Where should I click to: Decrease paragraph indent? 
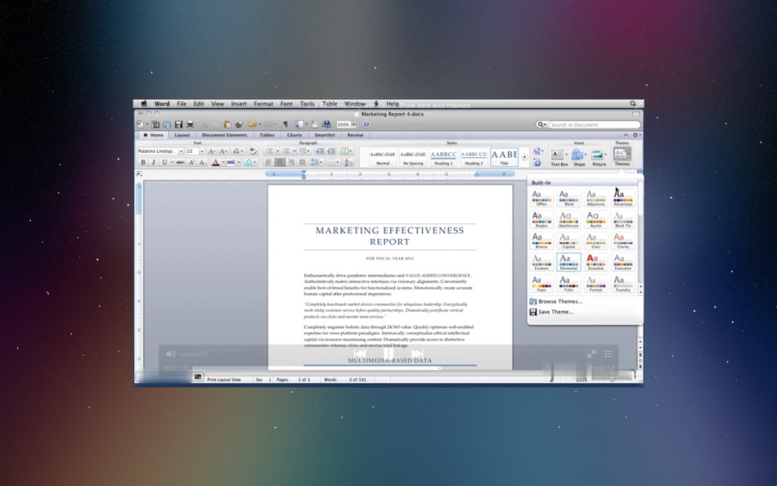(320, 151)
